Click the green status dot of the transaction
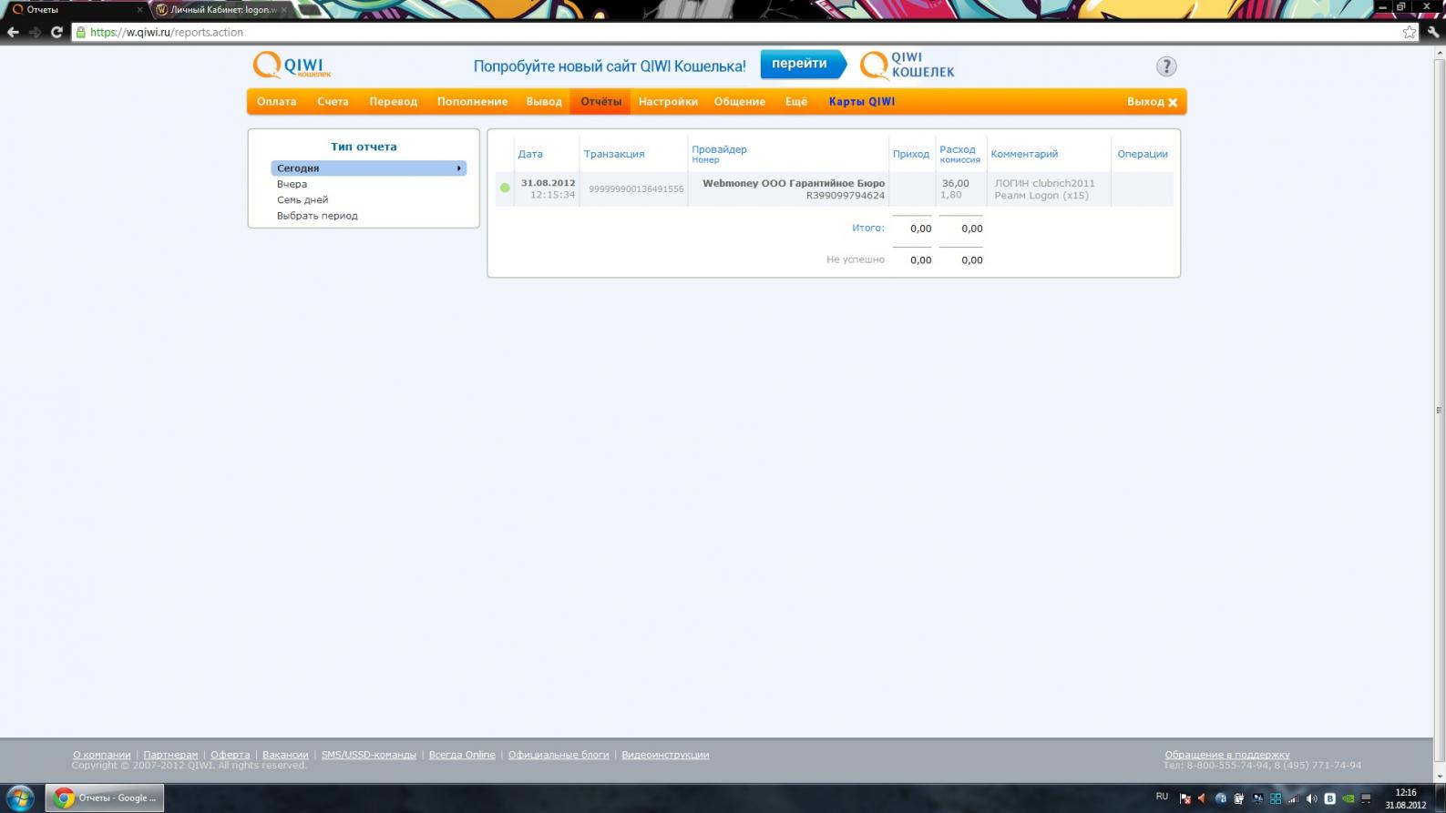This screenshot has height=813, width=1446. point(505,188)
